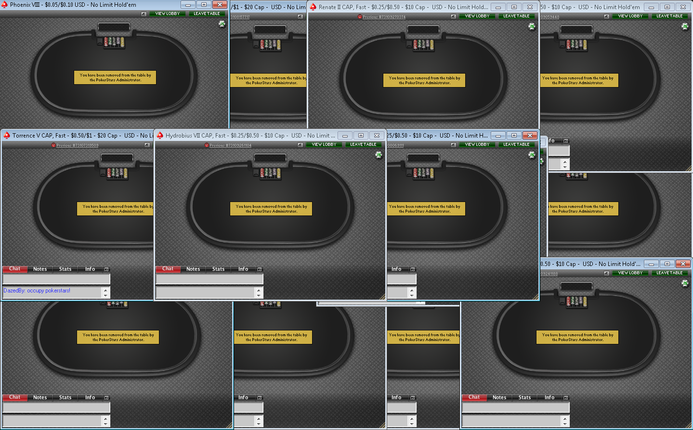Click small layout icon in window with hand 09241188

tap(606, 273)
